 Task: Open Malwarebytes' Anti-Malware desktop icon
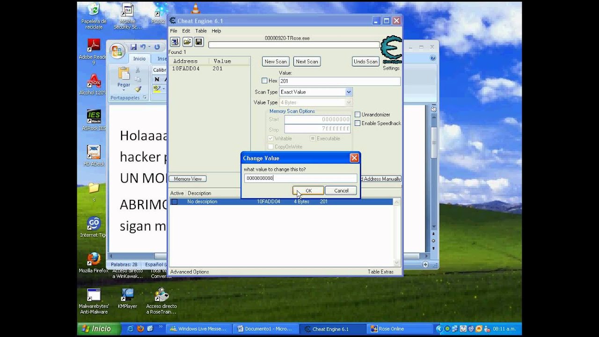click(94, 301)
